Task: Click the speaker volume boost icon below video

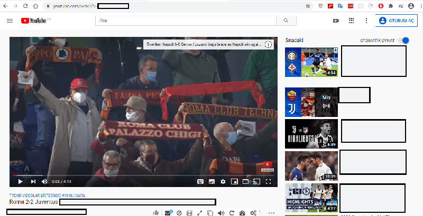Action: 221,213
